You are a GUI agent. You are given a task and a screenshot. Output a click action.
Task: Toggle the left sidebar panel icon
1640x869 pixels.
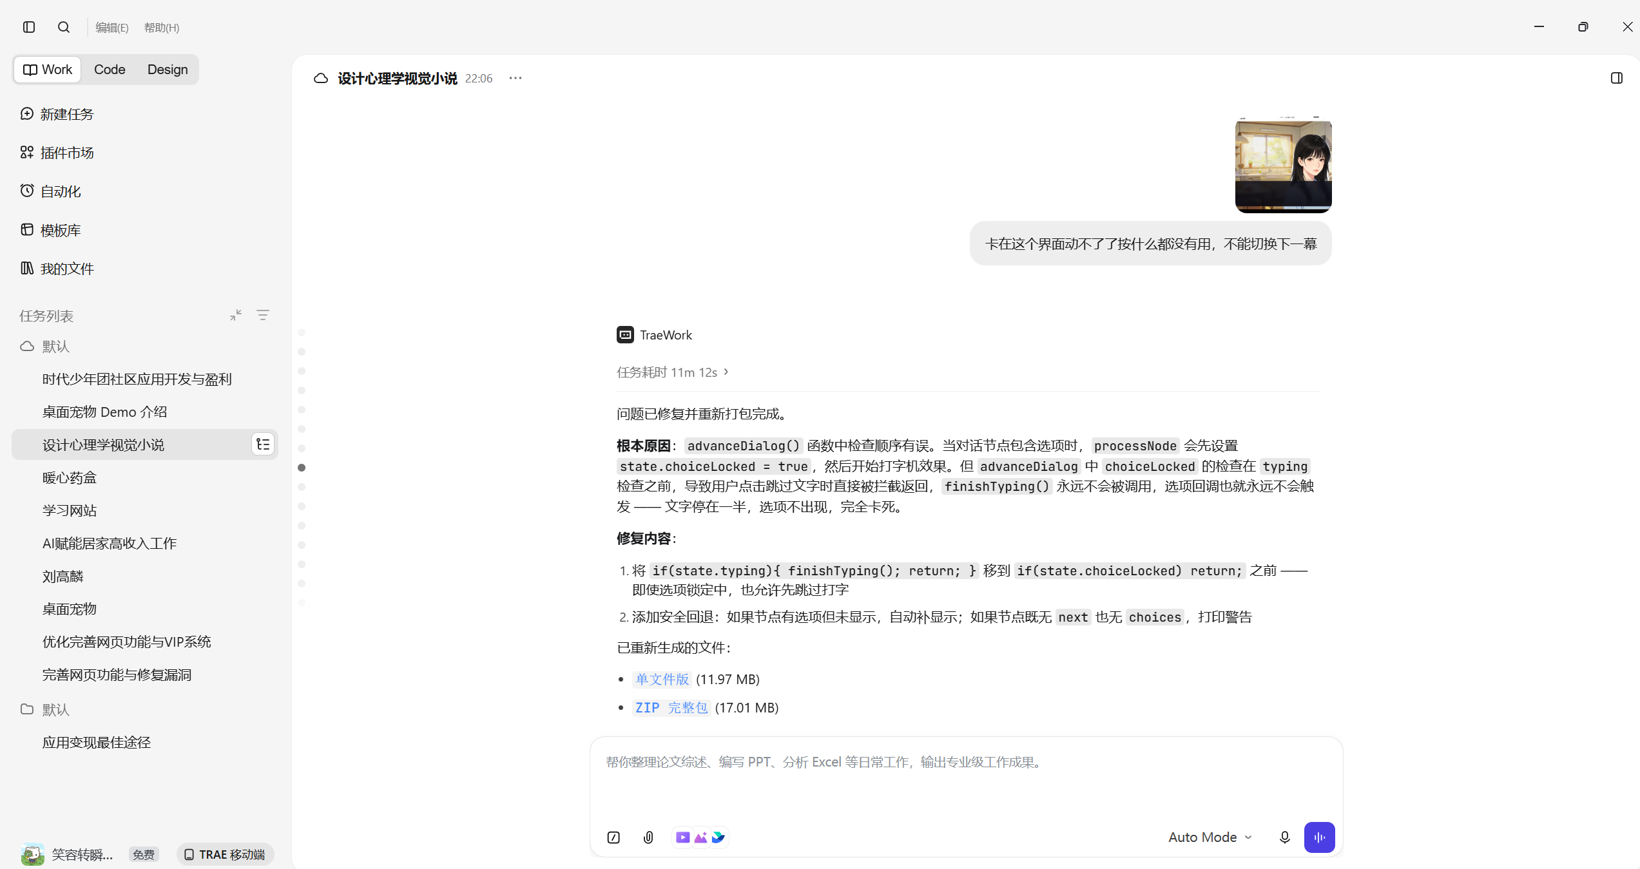tap(29, 27)
